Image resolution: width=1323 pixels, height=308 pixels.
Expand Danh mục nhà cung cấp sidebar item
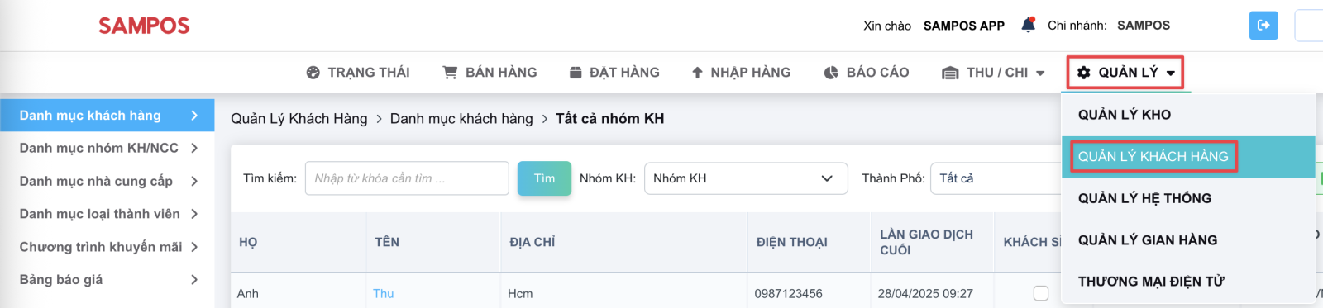coord(107,181)
